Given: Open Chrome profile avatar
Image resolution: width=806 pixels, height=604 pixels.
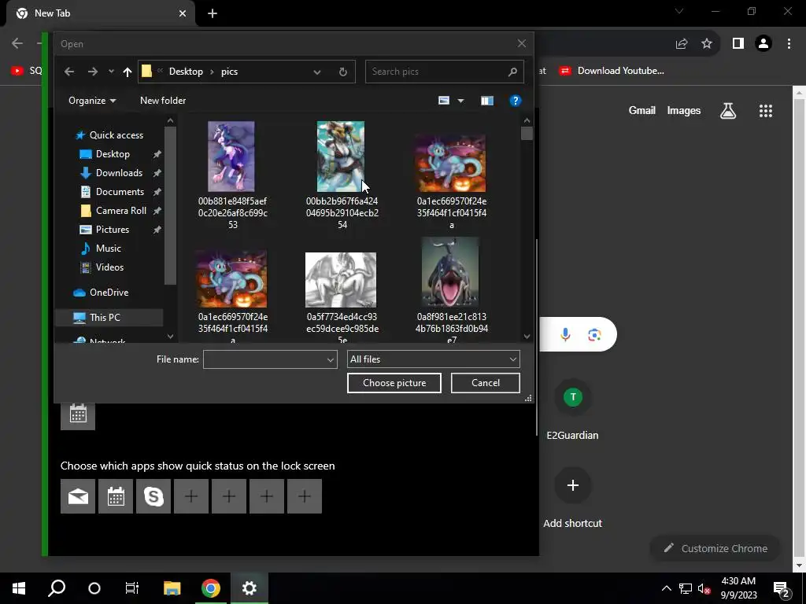Looking at the screenshot, I should [763, 44].
